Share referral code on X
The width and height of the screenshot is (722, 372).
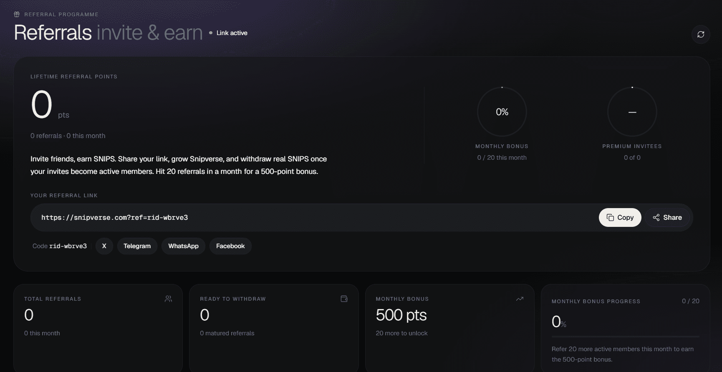point(104,246)
